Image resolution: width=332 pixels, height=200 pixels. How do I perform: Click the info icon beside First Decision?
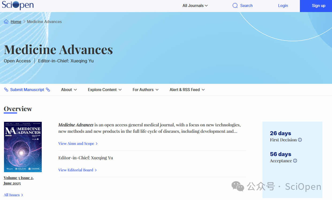click(300, 140)
